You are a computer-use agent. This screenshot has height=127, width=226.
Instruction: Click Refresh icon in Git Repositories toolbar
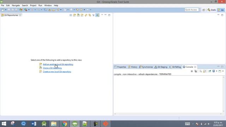click(x=86, y=15)
